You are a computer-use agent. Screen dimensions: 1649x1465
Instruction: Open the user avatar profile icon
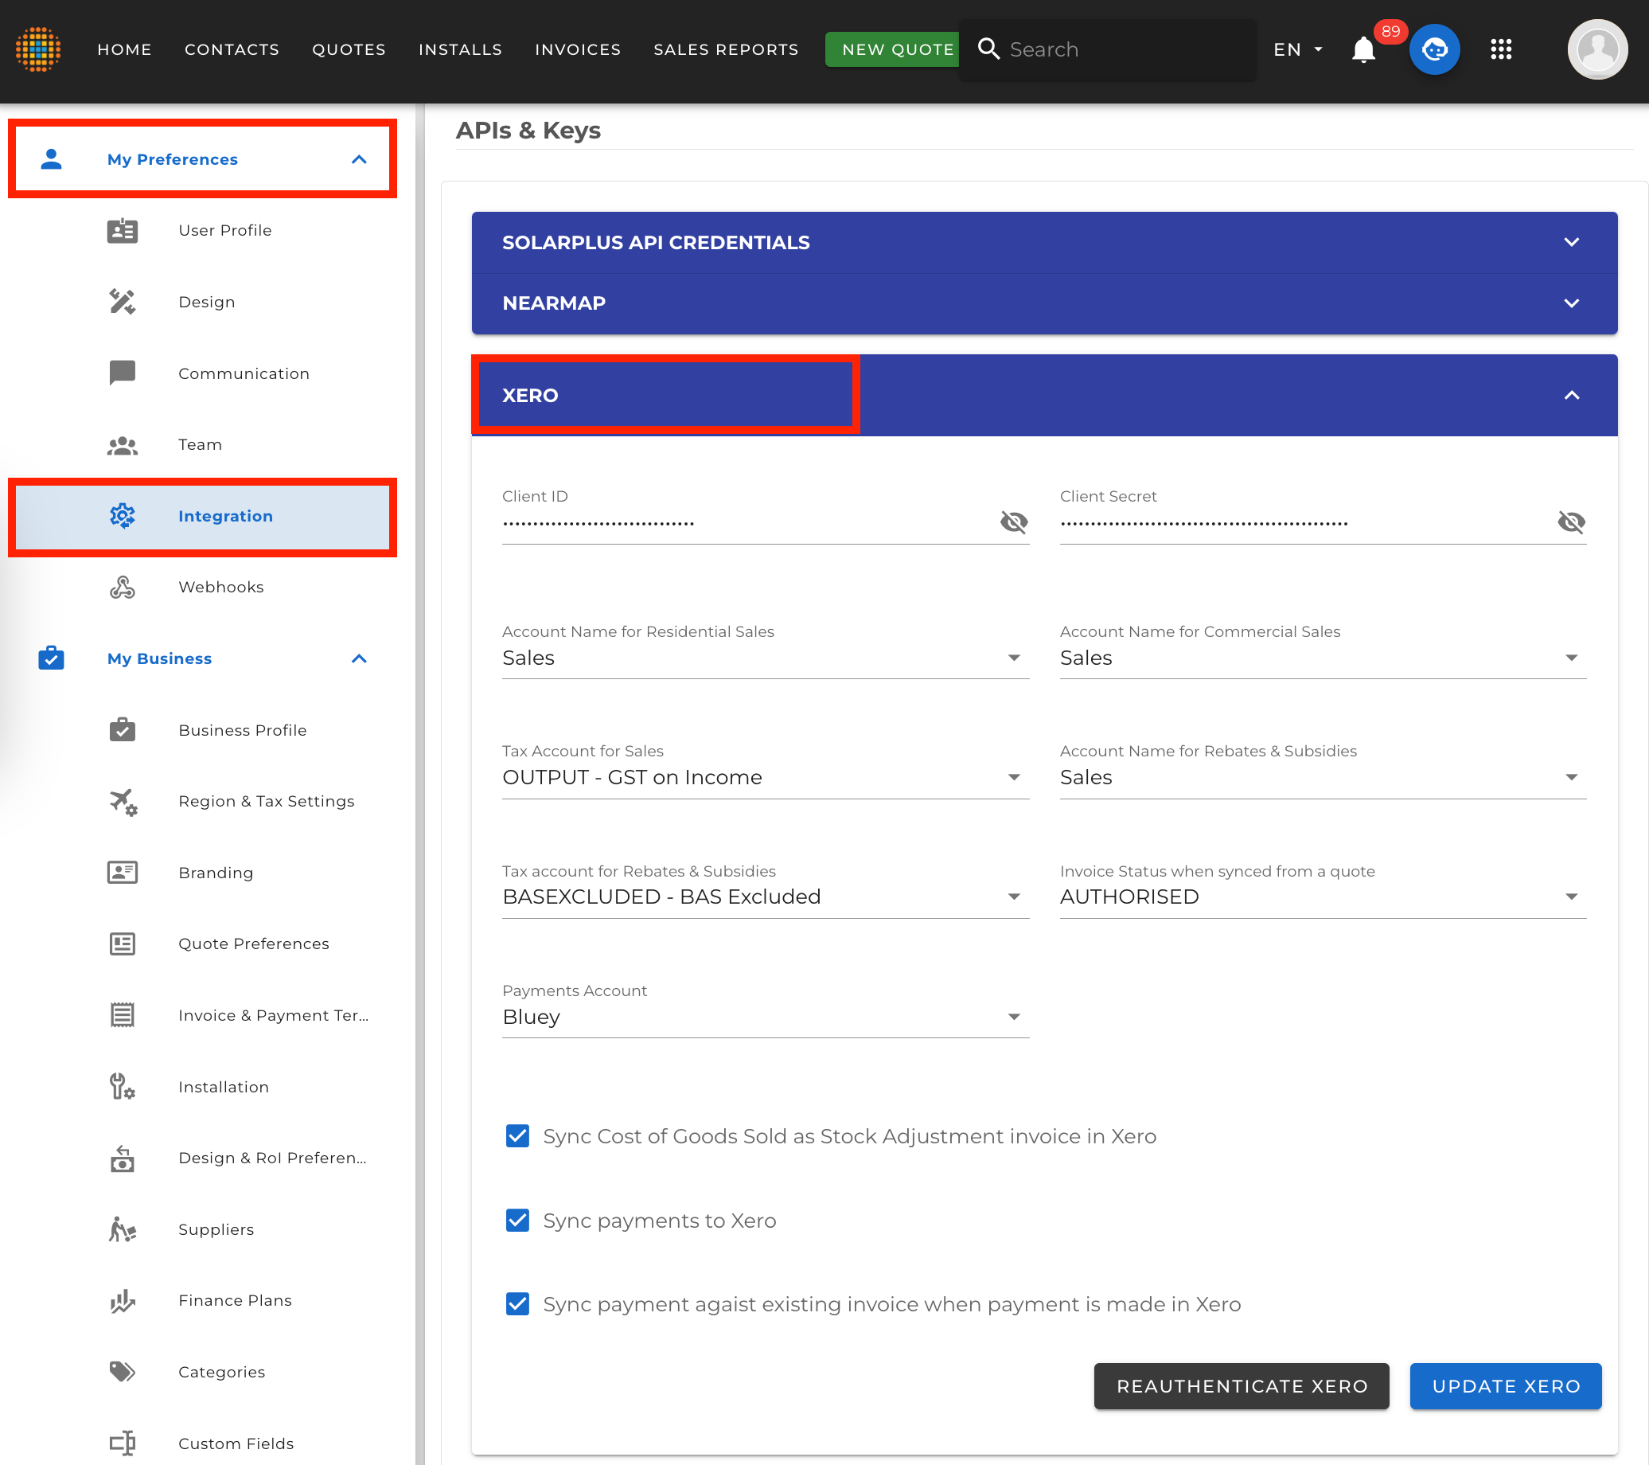click(x=1596, y=50)
